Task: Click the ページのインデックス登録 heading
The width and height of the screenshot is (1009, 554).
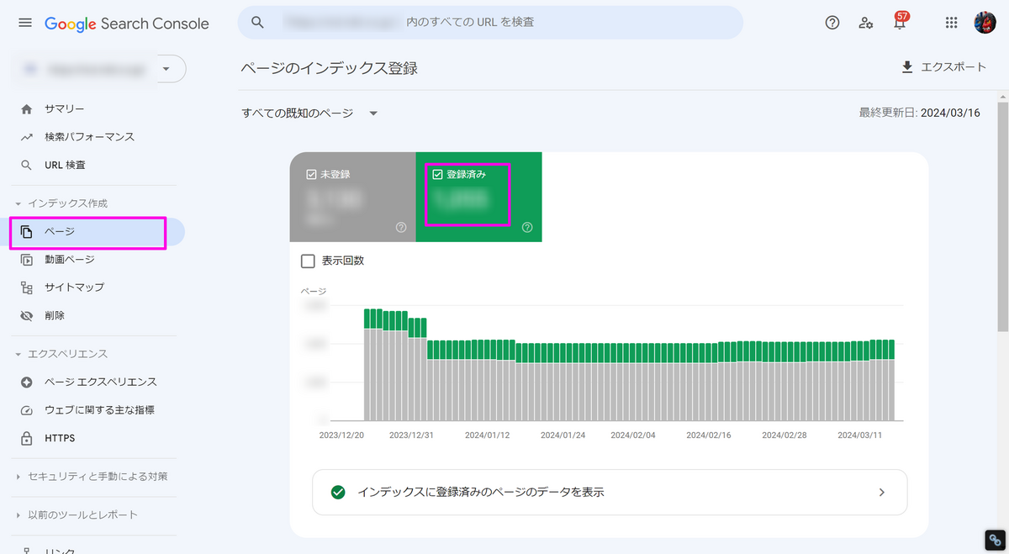Action: pyautogui.click(x=329, y=68)
